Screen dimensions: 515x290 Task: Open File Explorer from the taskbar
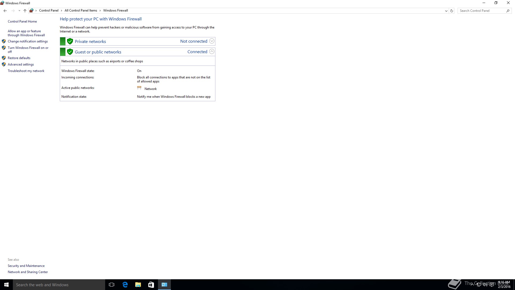[x=138, y=285]
